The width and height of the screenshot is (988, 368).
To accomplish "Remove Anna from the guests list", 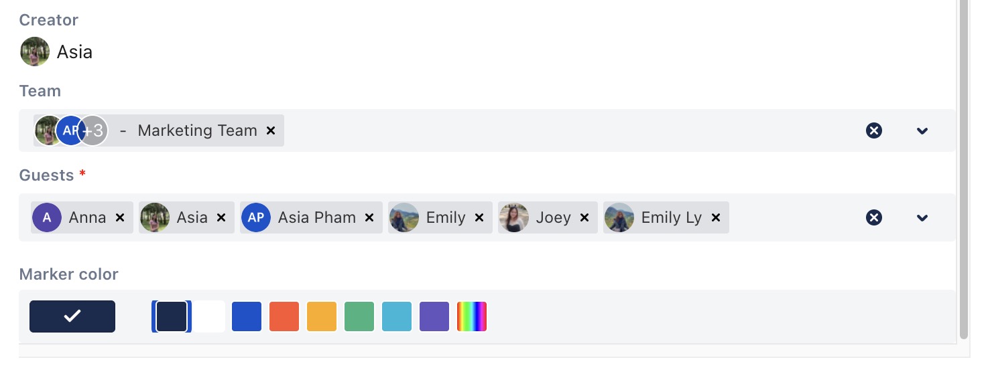I will pos(120,217).
